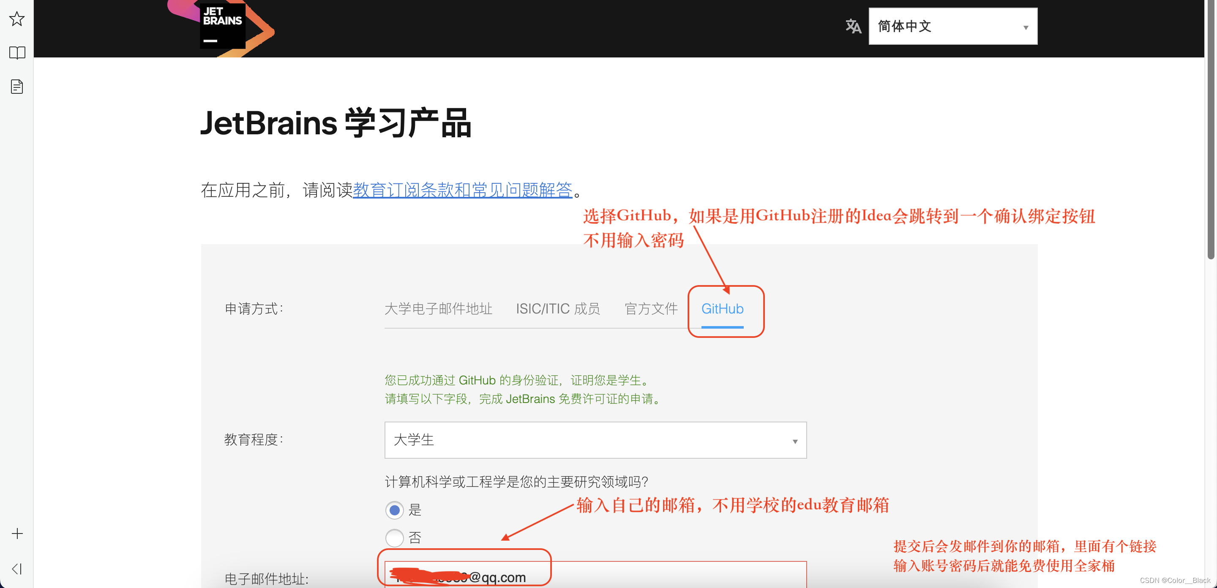
Task: Click the document notes icon in sidebar
Action: (x=17, y=87)
